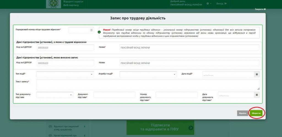Click inside the Текст запису text area

coord(148,85)
